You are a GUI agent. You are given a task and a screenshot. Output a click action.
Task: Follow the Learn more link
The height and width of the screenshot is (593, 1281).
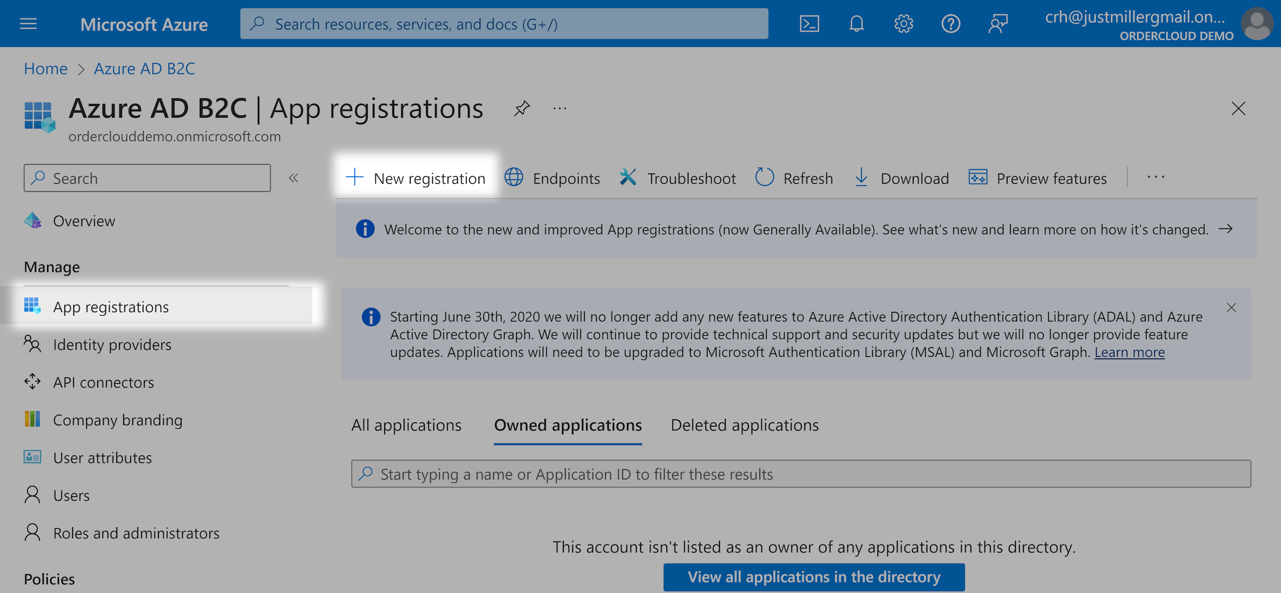point(1130,352)
